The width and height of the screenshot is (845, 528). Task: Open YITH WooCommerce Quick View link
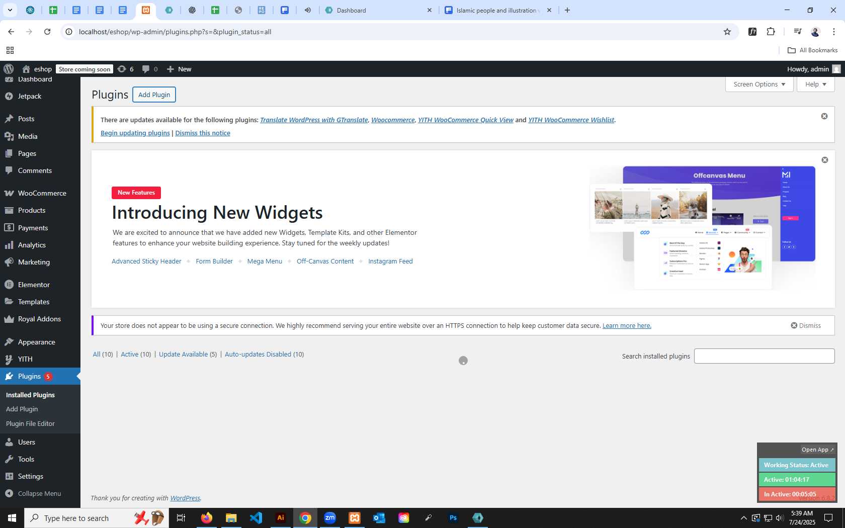coord(466,120)
